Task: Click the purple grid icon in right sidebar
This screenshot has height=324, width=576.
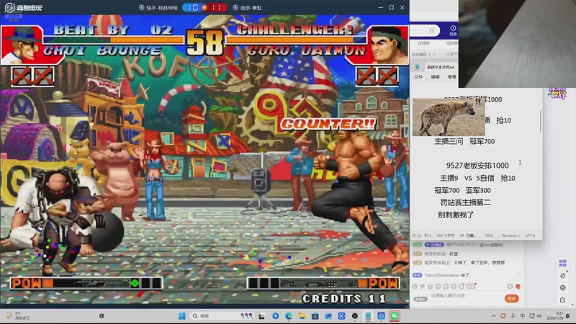Action: 563,263
